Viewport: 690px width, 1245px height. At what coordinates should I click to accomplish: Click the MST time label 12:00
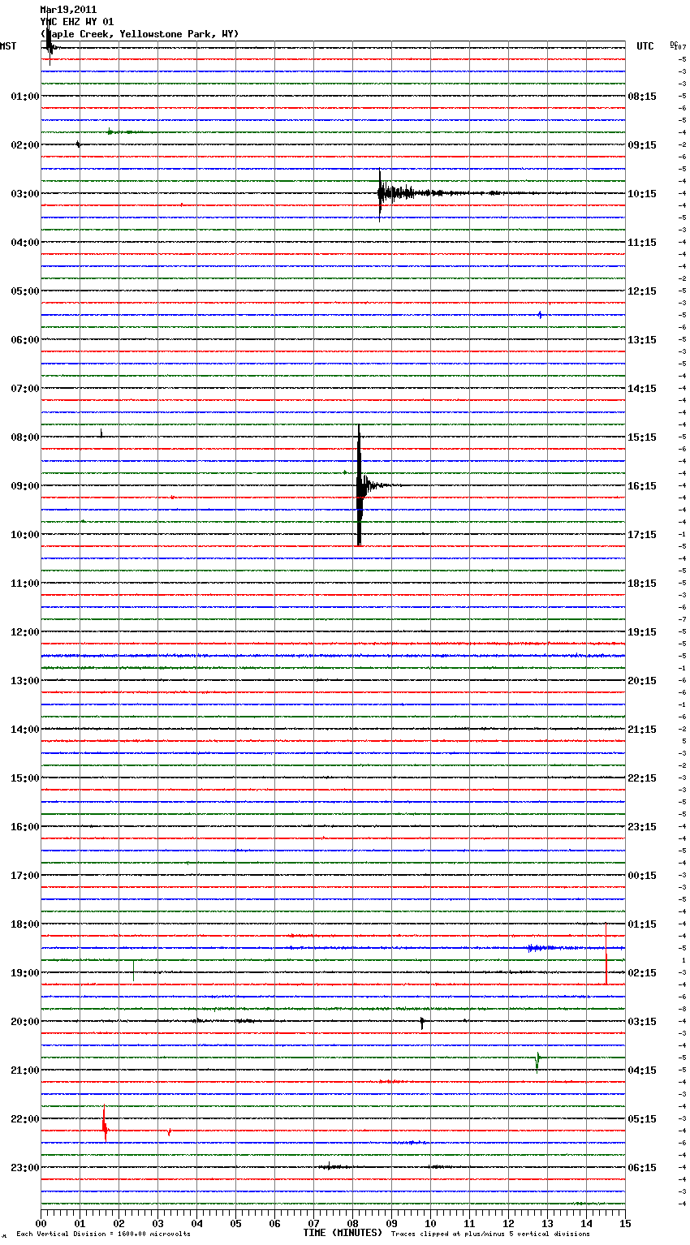click(x=25, y=632)
